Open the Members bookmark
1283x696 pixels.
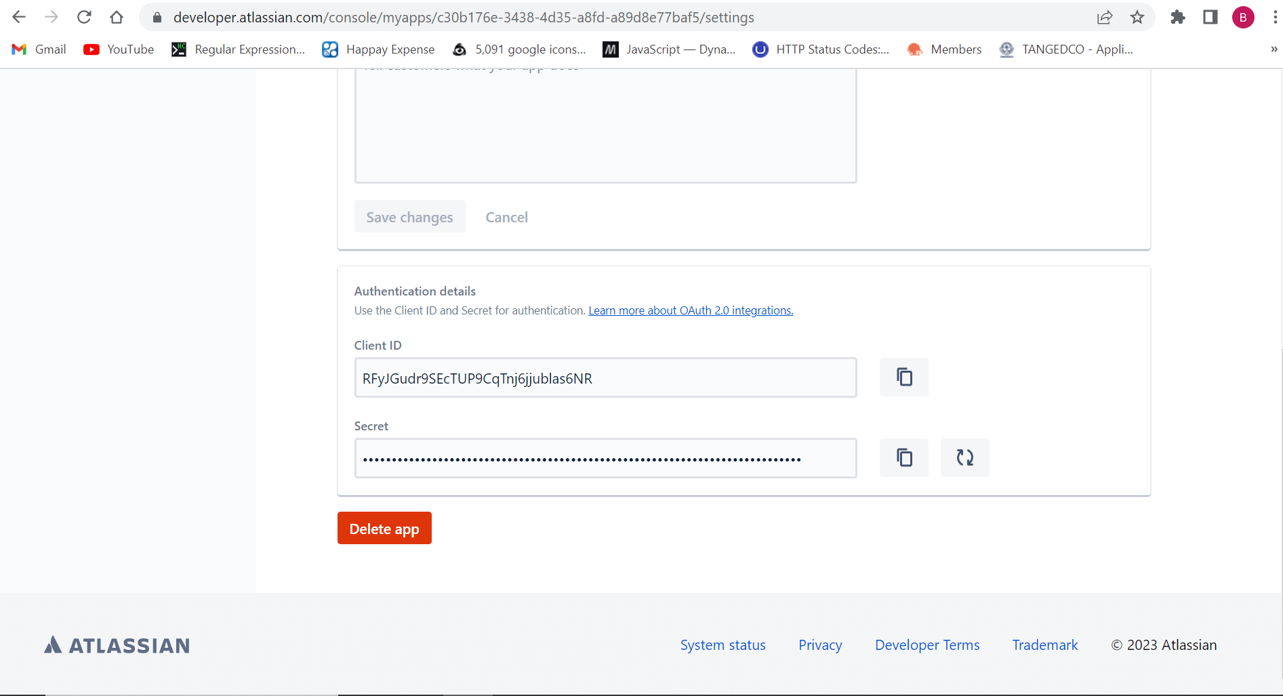tap(943, 49)
